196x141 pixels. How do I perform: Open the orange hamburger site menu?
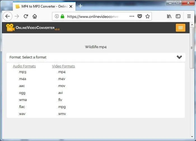(x=180, y=28)
